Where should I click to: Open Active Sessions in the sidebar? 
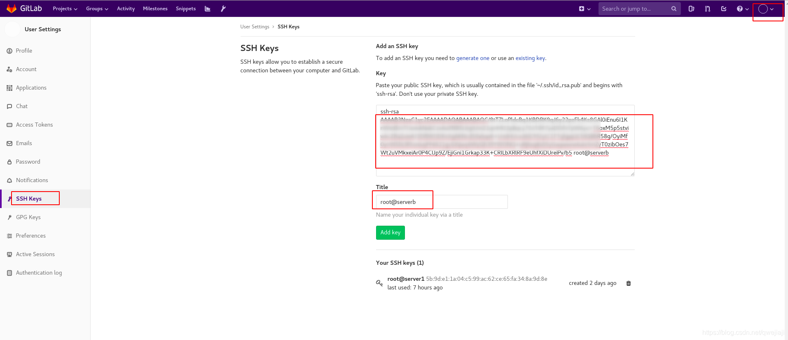pos(35,254)
